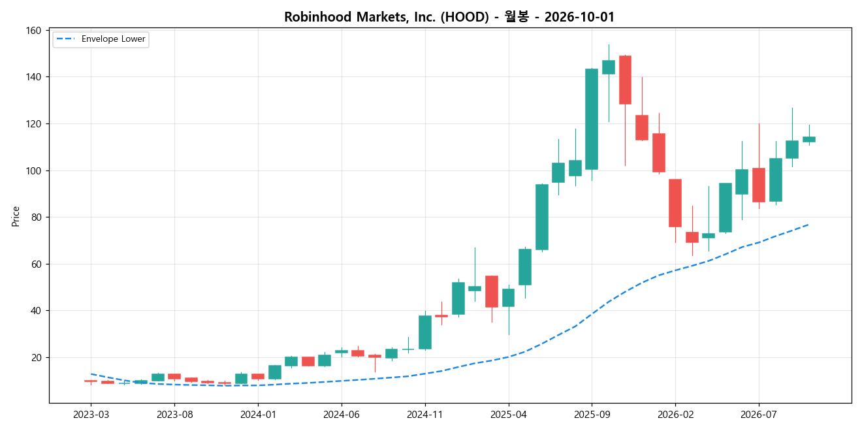Click x-axis label 2024-11

(x=425, y=414)
